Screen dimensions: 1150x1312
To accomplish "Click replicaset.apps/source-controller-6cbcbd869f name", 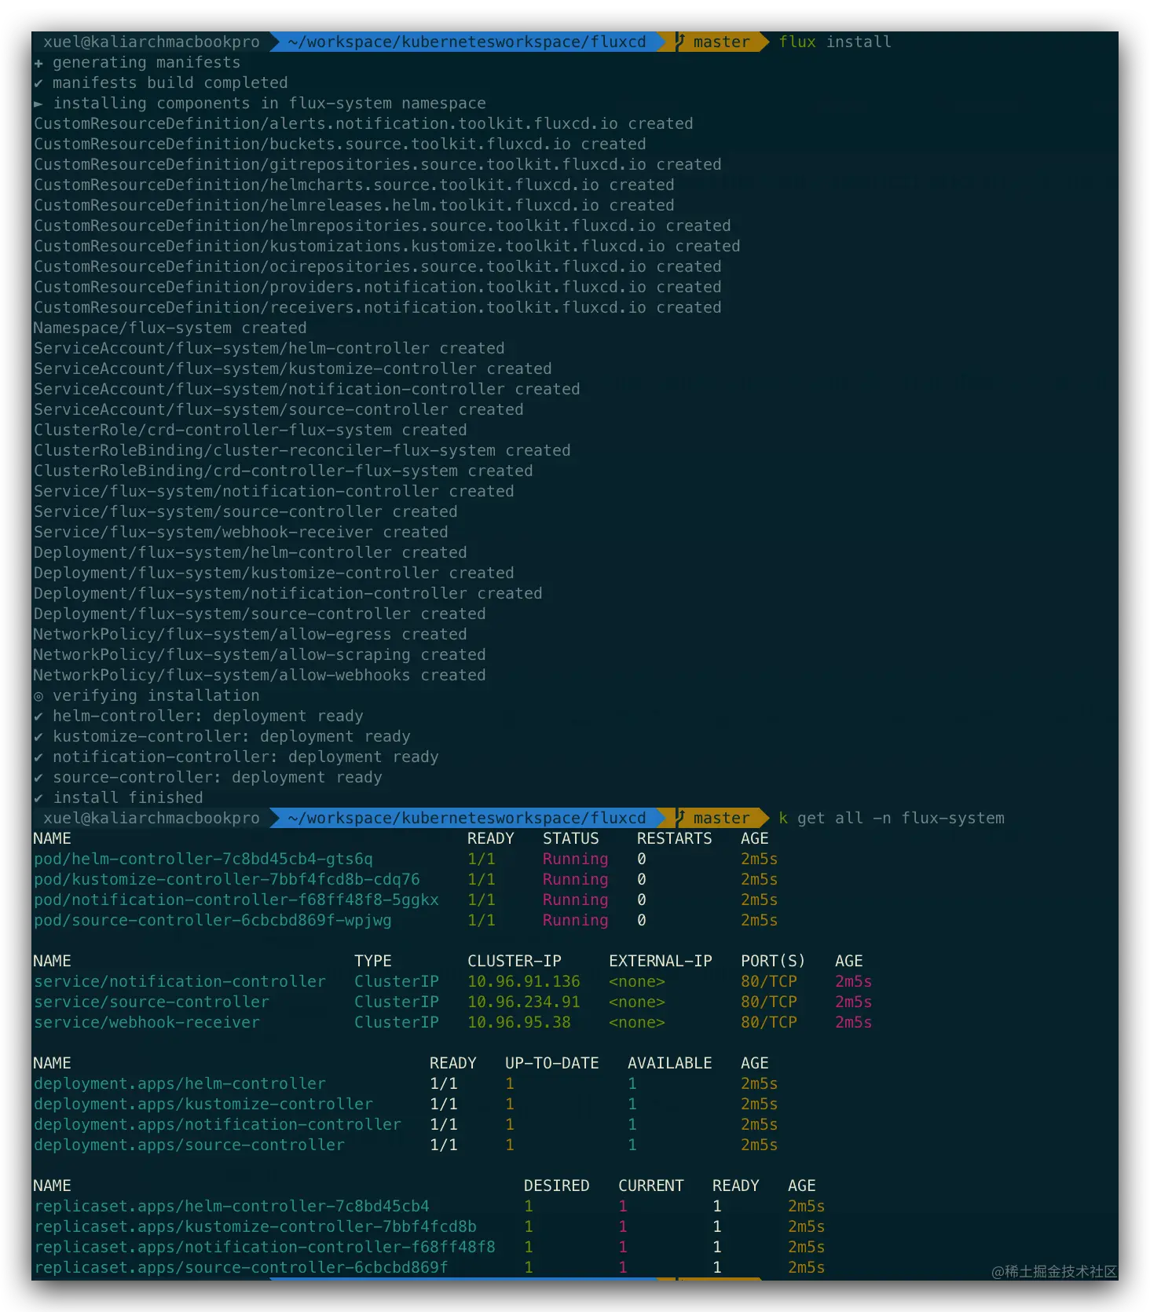I will [241, 1267].
